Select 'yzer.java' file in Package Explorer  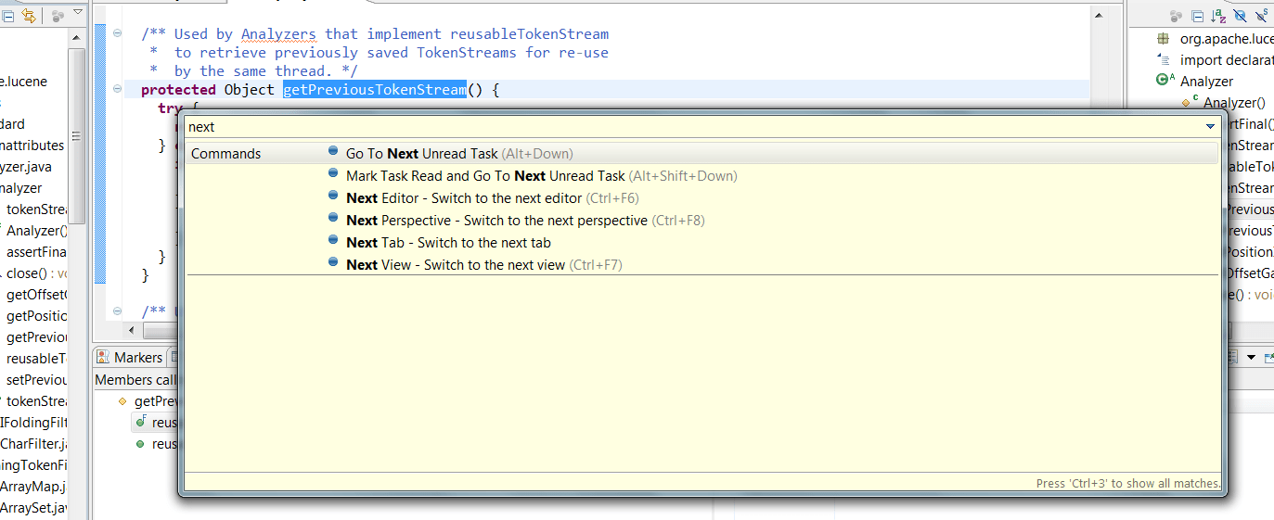coord(26,167)
